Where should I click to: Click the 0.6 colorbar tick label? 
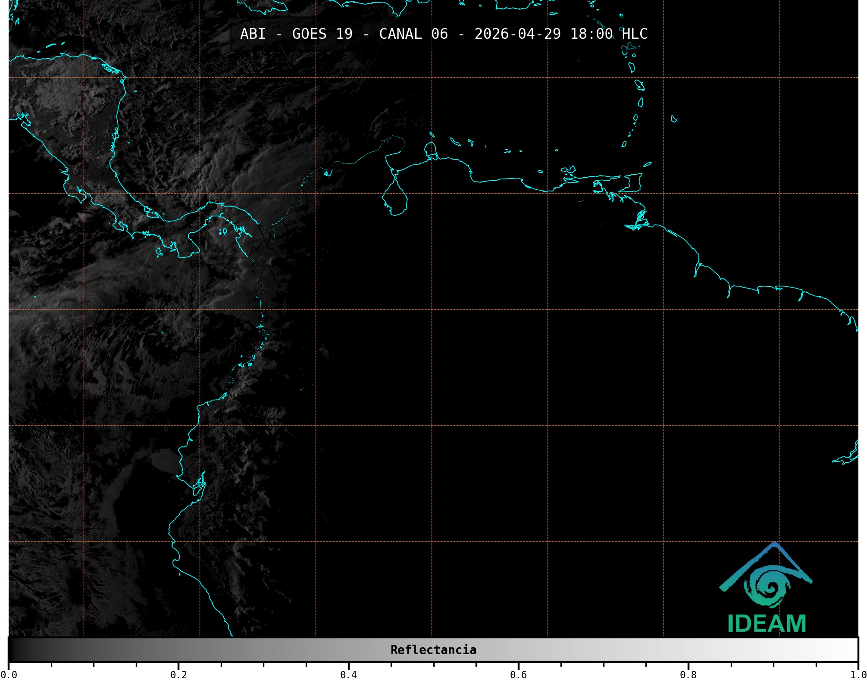click(x=518, y=674)
